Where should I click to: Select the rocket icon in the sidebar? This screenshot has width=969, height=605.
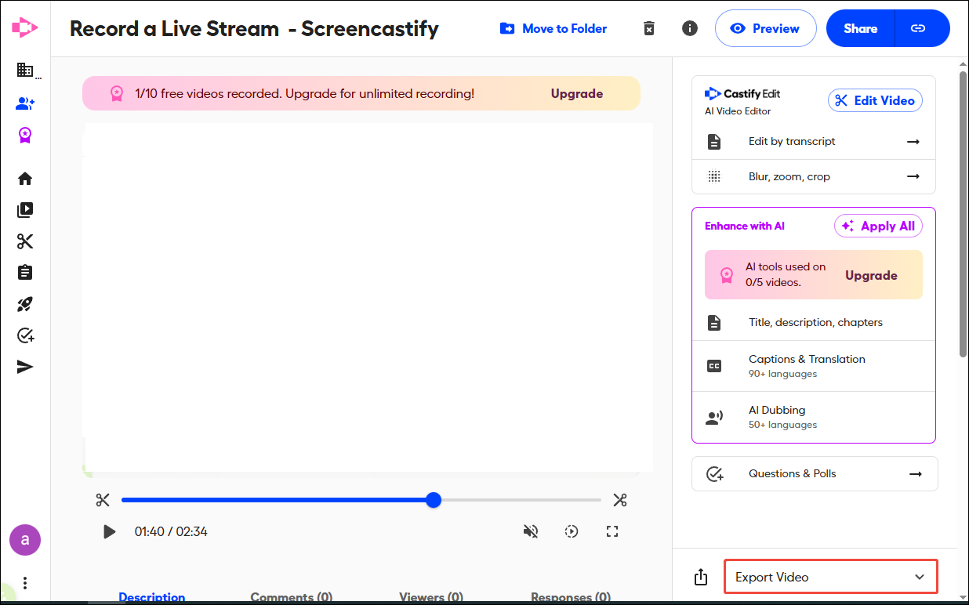point(24,304)
